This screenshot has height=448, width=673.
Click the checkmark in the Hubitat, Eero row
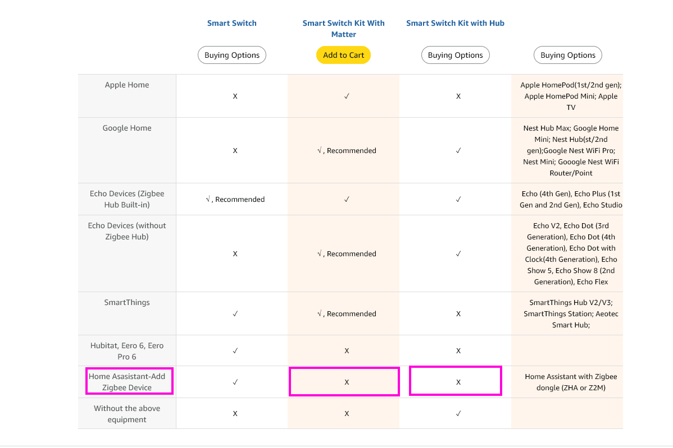click(x=235, y=351)
